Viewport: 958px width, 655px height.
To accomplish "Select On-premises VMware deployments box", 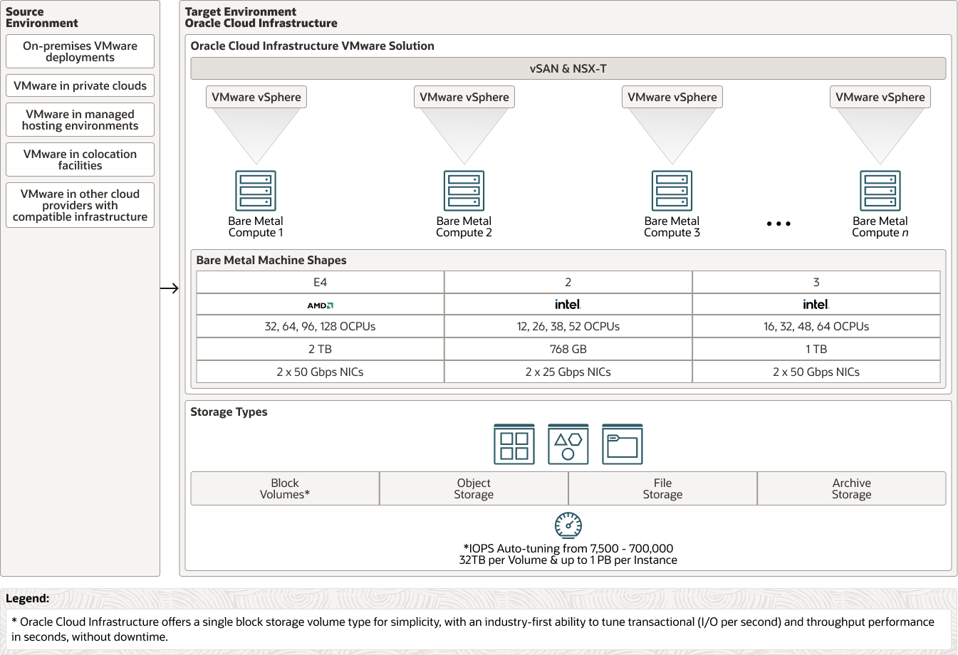I will click(80, 52).
